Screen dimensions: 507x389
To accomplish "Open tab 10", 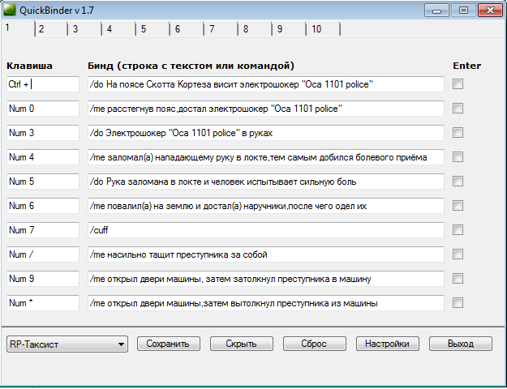I will (324, 29).
